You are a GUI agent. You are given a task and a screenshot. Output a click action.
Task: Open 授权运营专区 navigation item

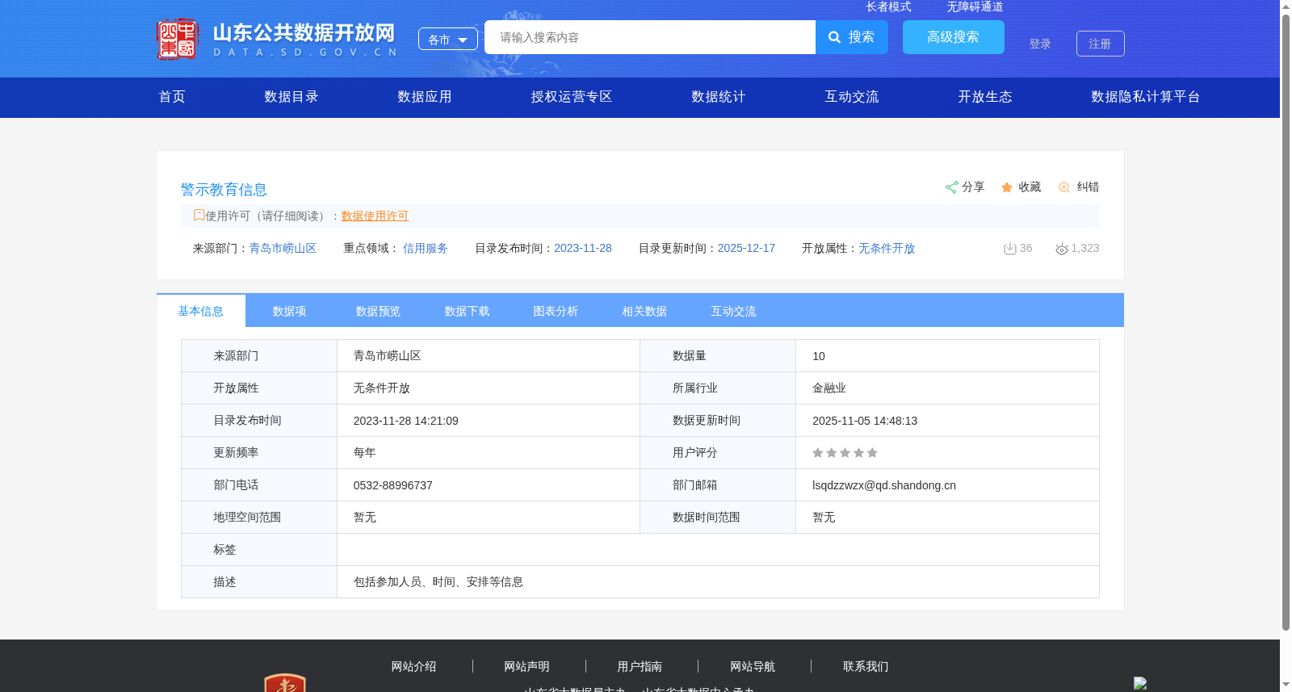[572, 97]
